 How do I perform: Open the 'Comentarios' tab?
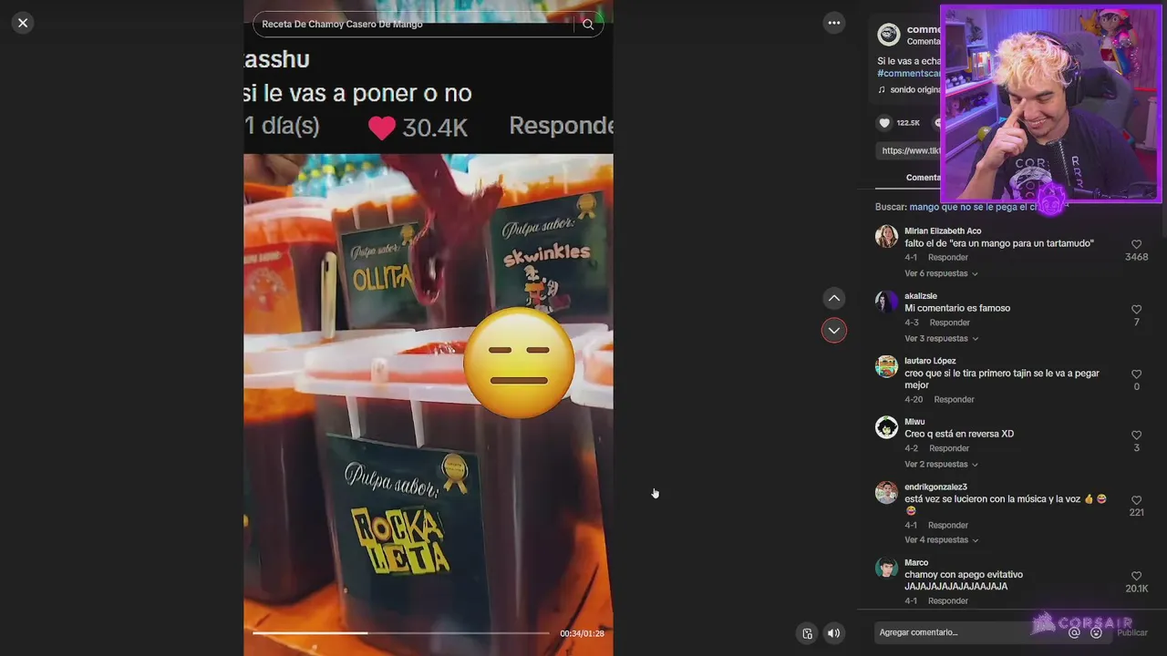click(x=923, y=178)
